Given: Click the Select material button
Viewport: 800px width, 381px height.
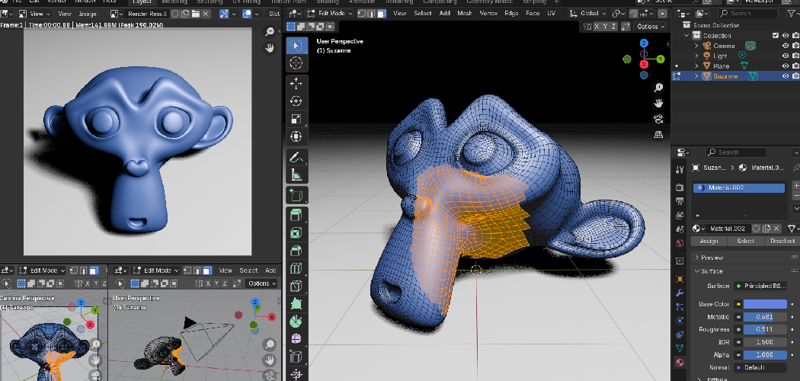Looking at the screenshot, I should coord(745,241).
